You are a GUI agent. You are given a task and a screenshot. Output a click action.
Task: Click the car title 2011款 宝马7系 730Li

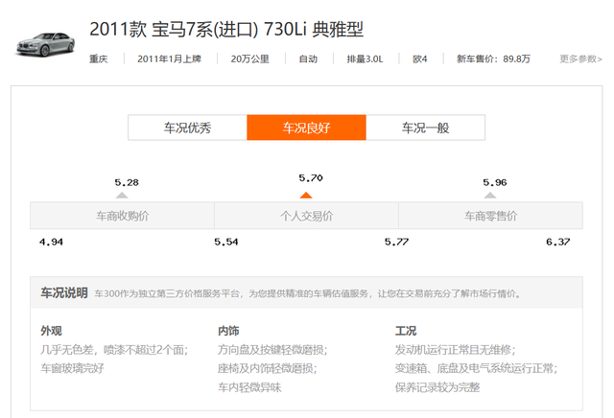coord(226,30)
